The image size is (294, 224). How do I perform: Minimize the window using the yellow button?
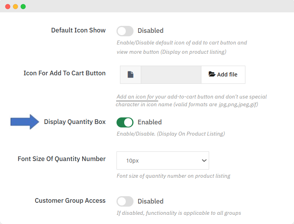pyautogui.click(x=15, y=7)
